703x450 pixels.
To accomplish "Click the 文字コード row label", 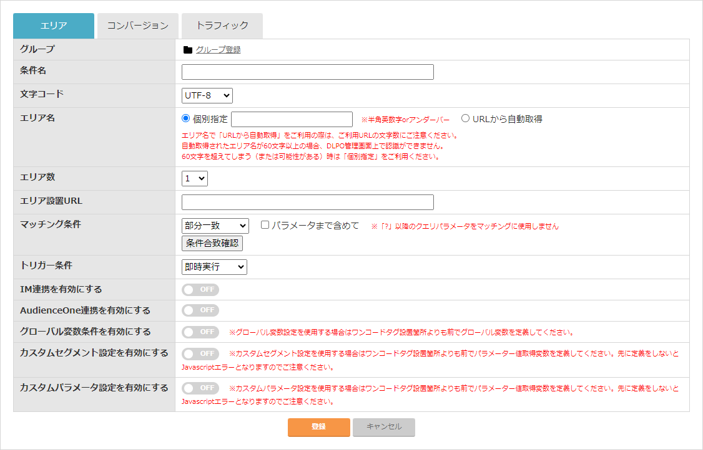I will pos(42,94).
